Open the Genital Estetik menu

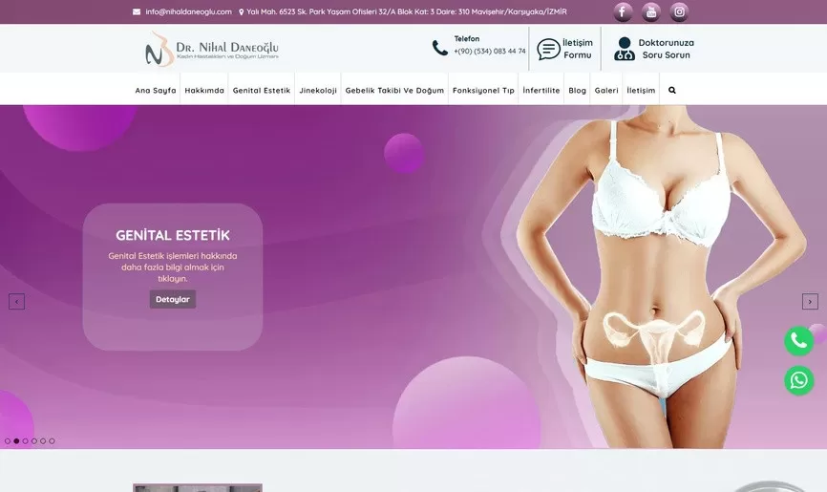[262, 90]
